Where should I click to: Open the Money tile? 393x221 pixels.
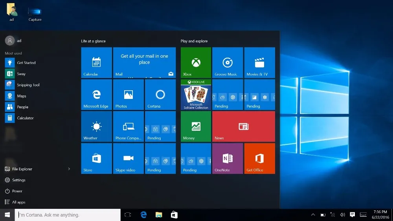coord(196,126)
